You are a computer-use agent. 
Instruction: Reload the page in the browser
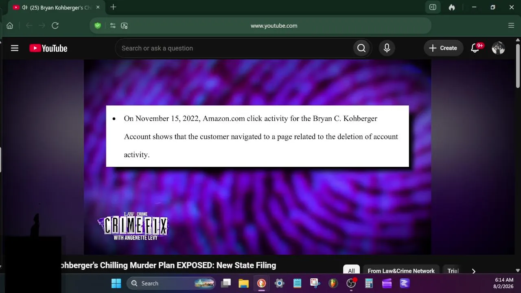[x=55, y=26]
